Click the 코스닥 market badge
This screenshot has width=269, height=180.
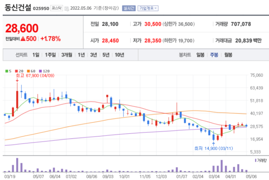[x=57, y=8]
